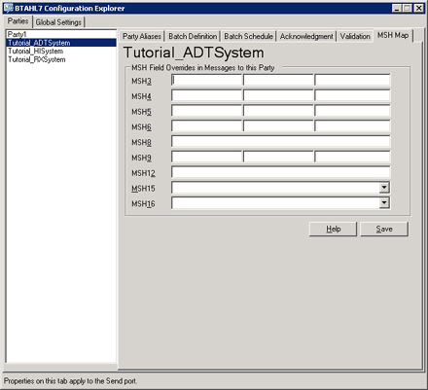Open the Batch Schedule tab
428x390 pixels.
(248, 36)
